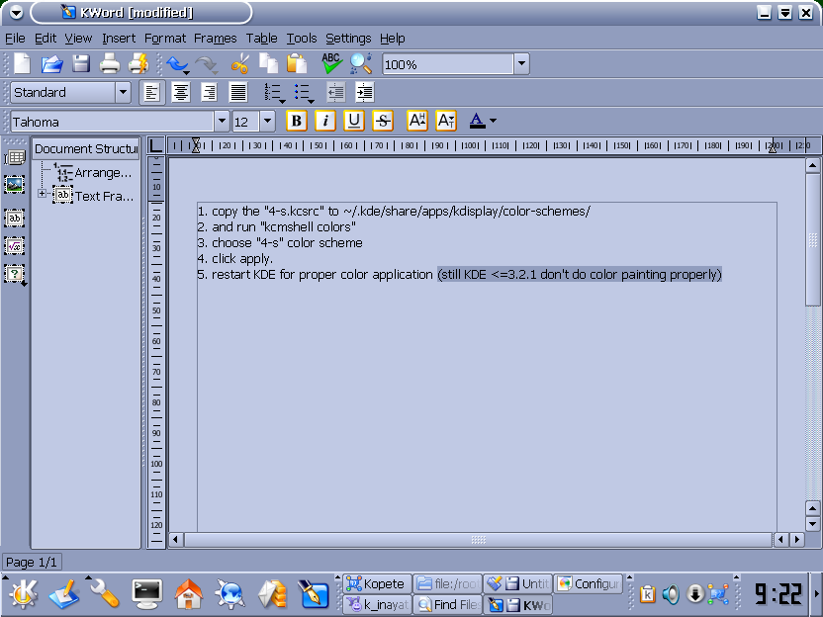Copy selection with copy icon
This screenshot has width=823, height=617.
[268, 64]
